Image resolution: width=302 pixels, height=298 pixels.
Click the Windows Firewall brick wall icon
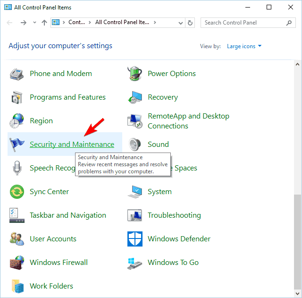click(x=17, y=263)
